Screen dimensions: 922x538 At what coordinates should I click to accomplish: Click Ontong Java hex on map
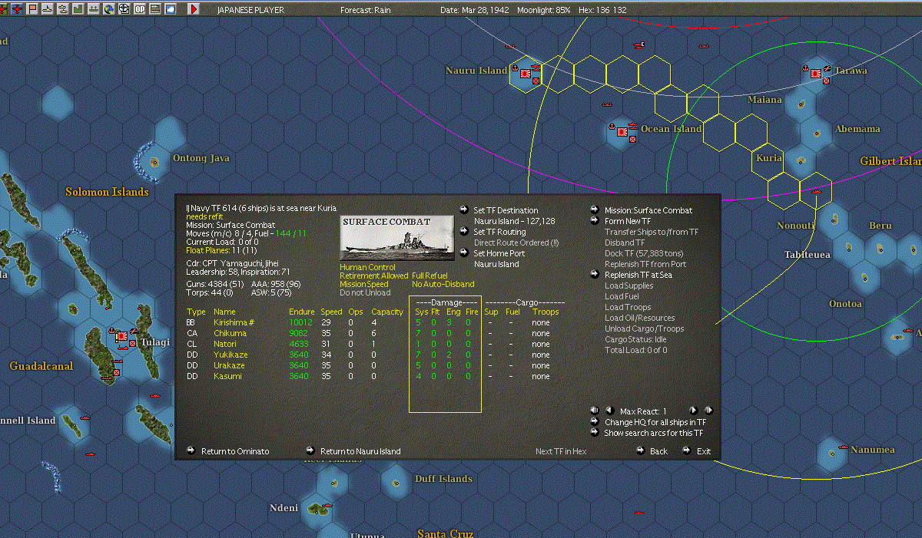click(x=155, y=162)
